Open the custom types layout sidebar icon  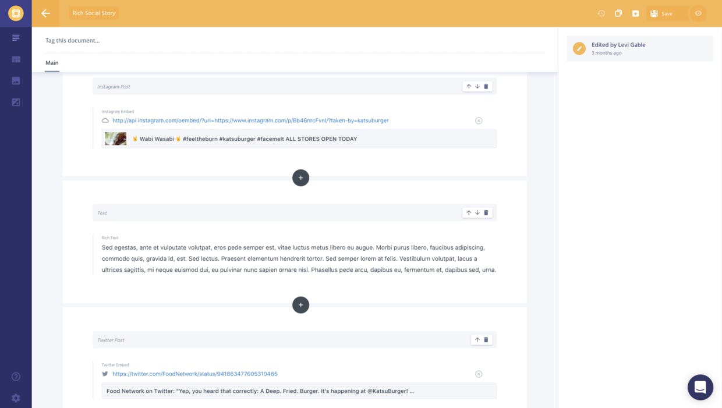(x=16, y=59)
